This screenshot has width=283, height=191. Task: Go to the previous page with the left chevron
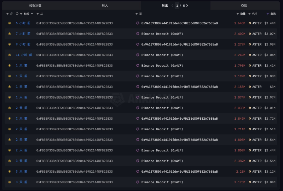click(172, 6)
